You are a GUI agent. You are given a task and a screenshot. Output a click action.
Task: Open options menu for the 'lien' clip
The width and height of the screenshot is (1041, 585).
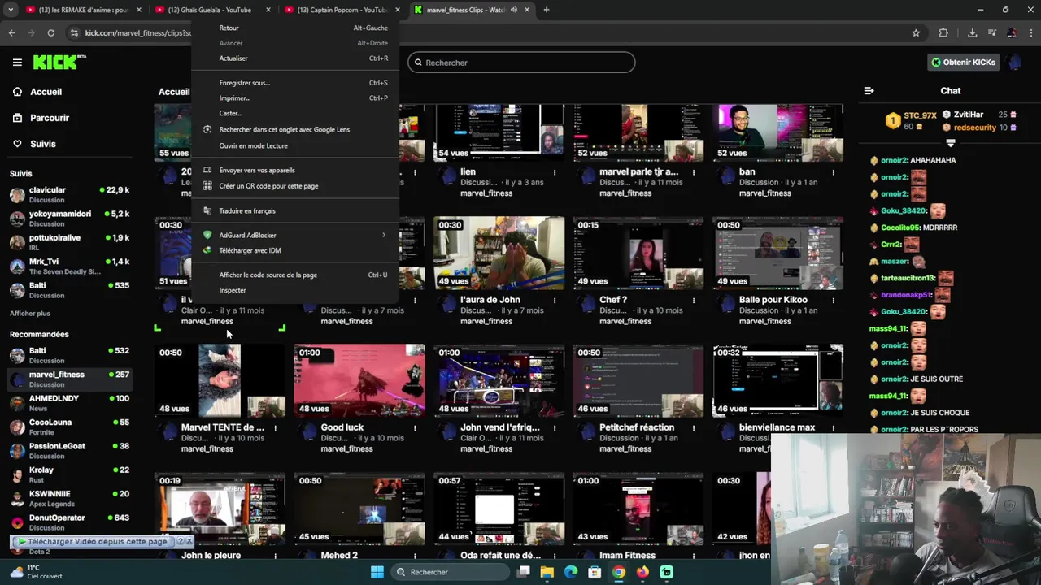(x=555, y=172)
